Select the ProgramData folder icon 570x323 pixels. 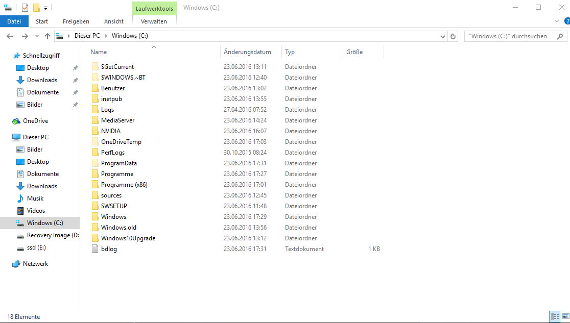click(95, 163)
